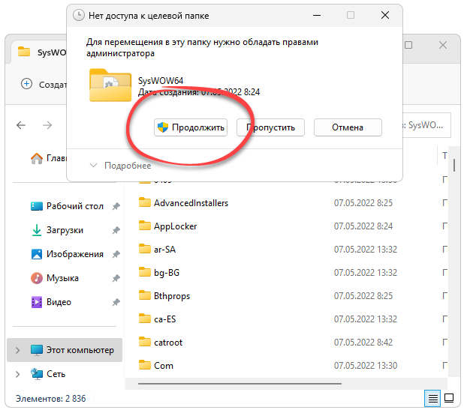Switch to details view in status bar
Screen dimensions: 464x410
pos(432,398)
